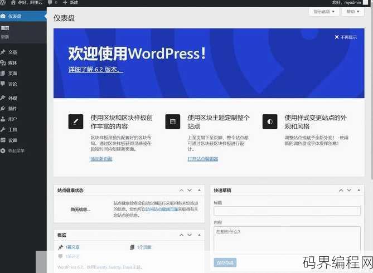Screen dimensions: 373x273
Task: Move 快速草稿 widget down arrow
Action: pos(349,190)
